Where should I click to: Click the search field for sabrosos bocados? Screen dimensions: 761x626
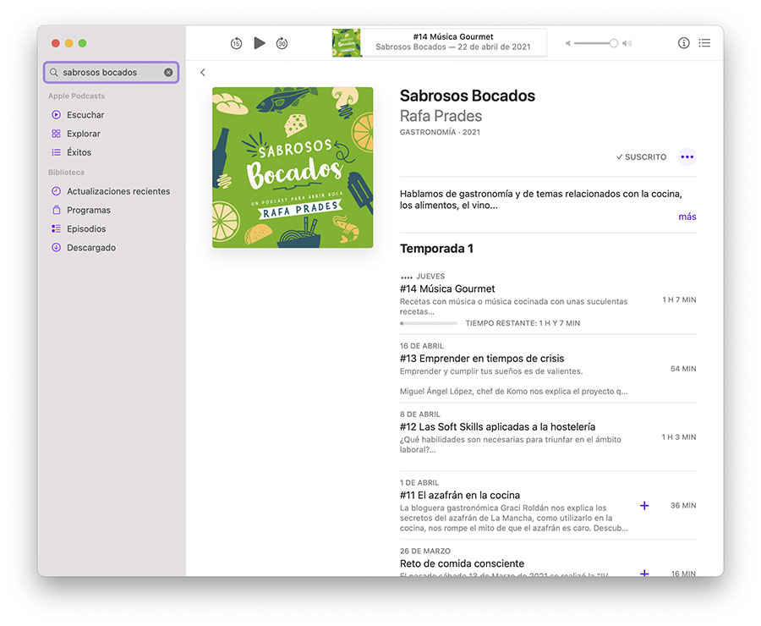[x=106, y=73]
